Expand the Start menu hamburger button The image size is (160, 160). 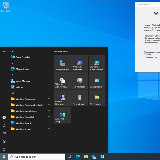[4, 51]
